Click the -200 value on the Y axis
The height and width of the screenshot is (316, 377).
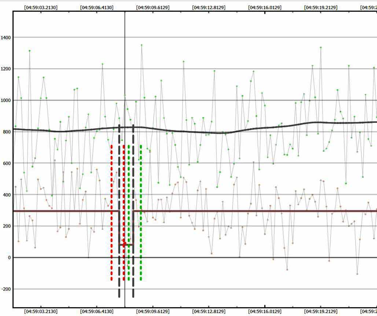6,289
